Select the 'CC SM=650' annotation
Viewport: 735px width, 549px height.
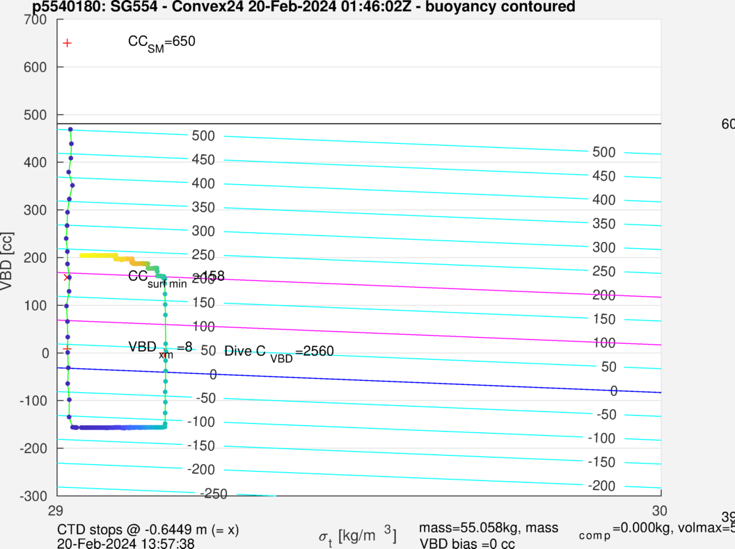click(x=161, y=43)
